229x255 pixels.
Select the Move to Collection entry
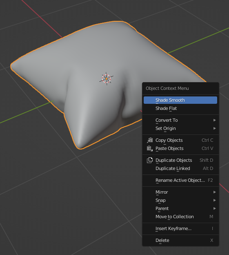(x=180, y=217)
